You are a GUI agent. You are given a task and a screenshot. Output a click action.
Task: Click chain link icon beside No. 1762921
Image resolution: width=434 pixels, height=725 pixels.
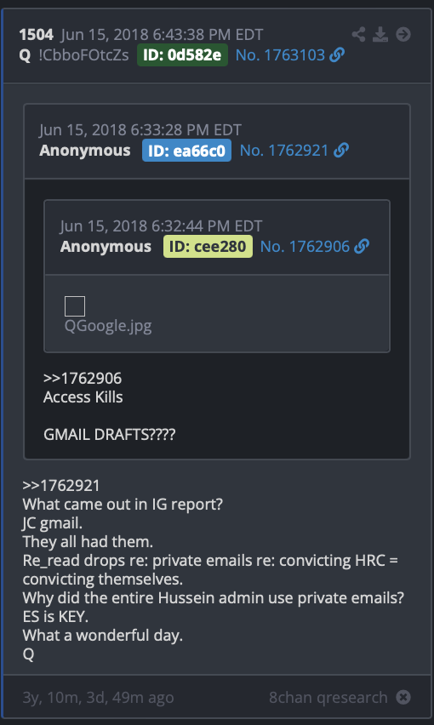click(x=340, y=151)
